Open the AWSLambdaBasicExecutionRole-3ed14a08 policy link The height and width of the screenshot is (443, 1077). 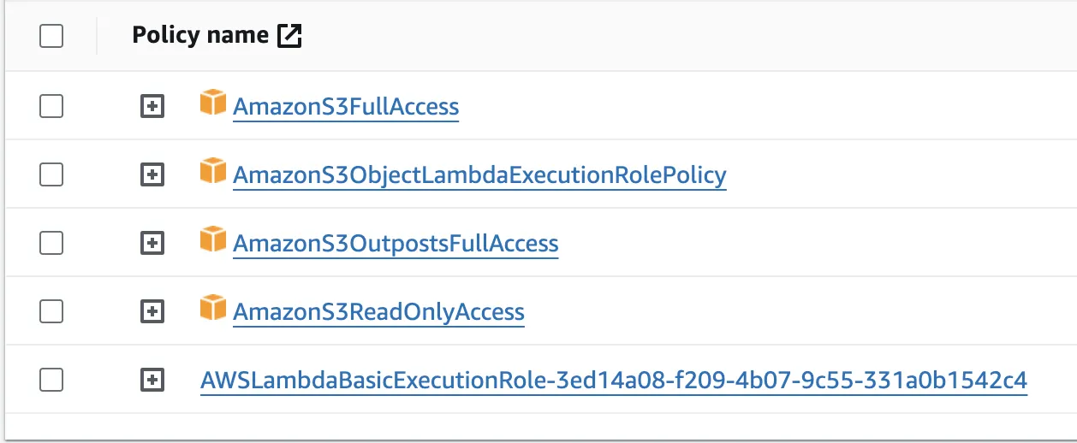point(614,381)
